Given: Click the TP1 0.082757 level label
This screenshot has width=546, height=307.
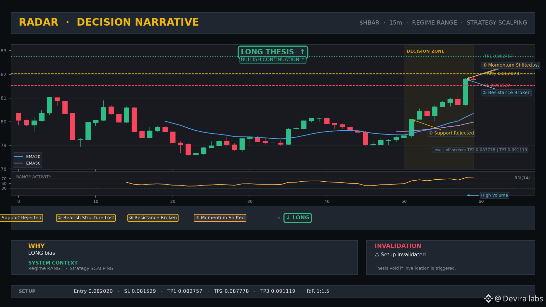Looking at the screenshot, I should point(498,56).
